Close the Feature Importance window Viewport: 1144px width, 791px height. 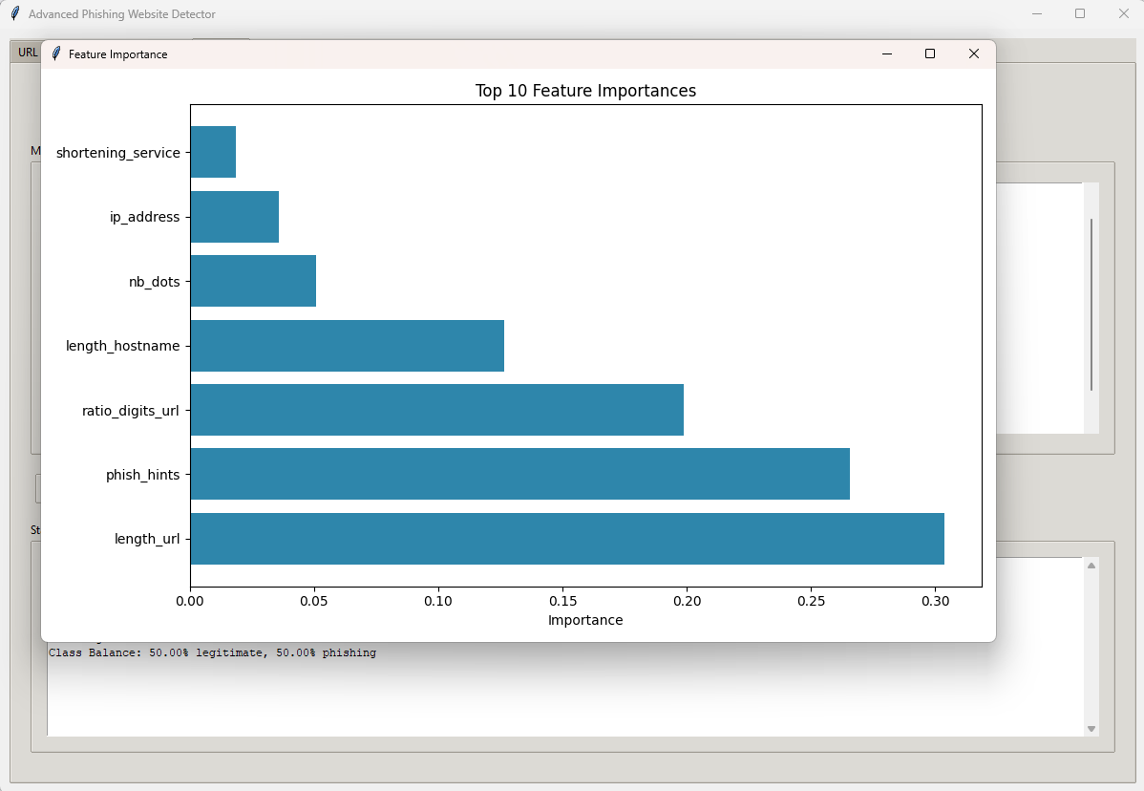(973, 54)
